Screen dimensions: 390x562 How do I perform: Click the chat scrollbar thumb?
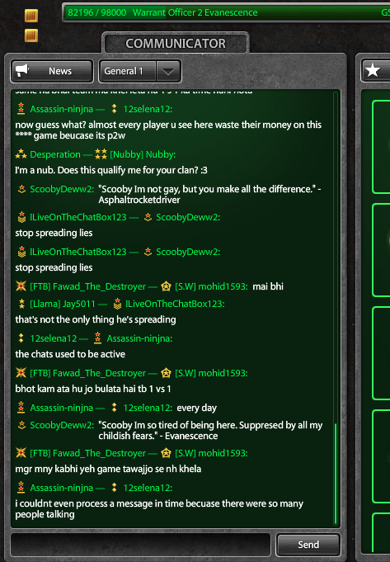coord(336,474)
